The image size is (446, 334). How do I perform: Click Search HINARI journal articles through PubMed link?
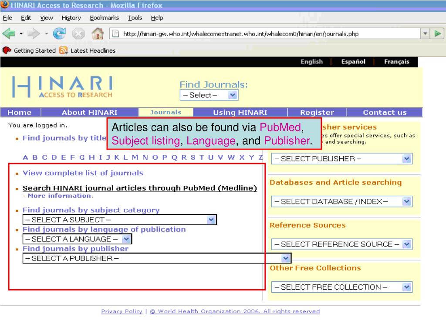[x=140, y=188]
